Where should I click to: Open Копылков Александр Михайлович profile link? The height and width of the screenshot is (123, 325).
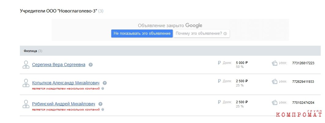[66, 83]
